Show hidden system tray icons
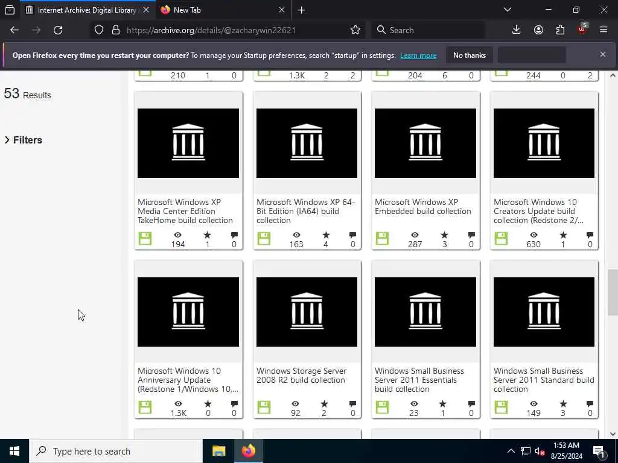The width and height of the screenshot is (618, 463). [511, 451]
